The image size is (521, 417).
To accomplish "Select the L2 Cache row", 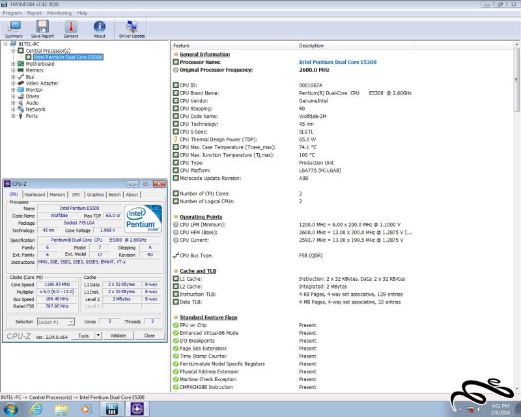I will pyautogui.click(x=343, y=287).
